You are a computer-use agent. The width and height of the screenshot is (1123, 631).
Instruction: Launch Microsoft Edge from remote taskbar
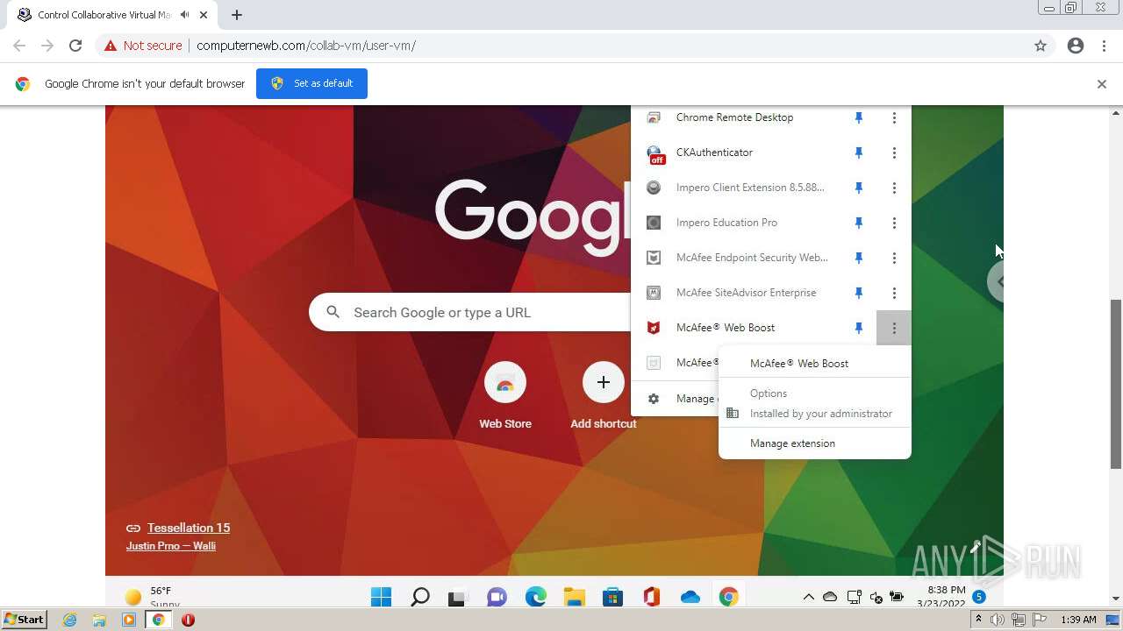tap(535, 597)
